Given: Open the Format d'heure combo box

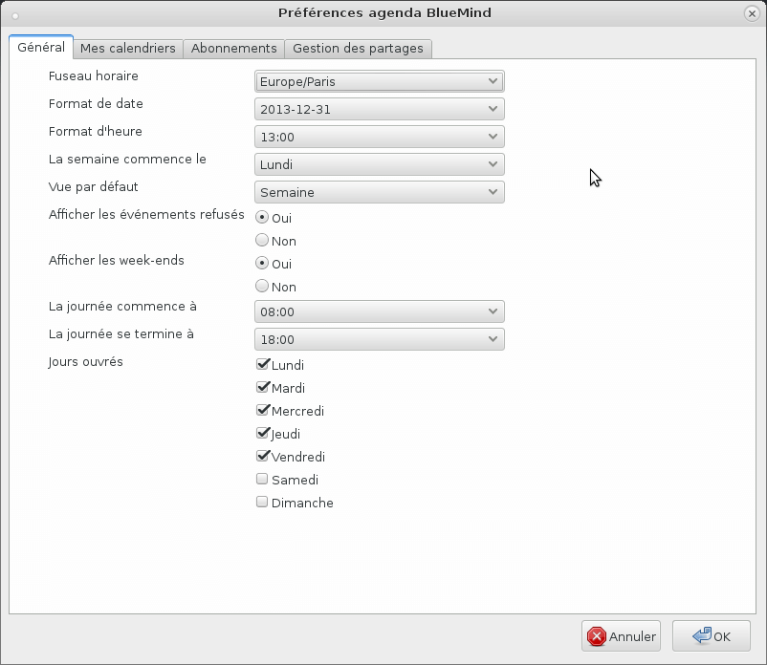Looking at the screenshot, I should (x=379, y=137).
